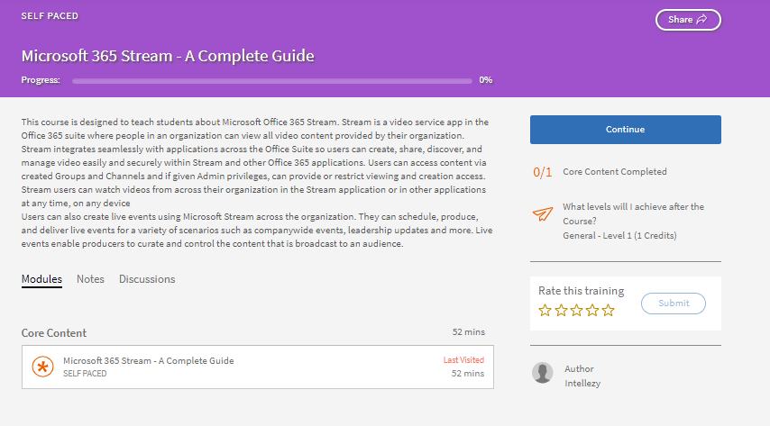This screenshot has height=426, width=770.
Task: Click the orange asterisk module icon
Action: click(x=42, y=367)
